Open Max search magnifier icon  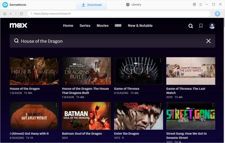pyautogui.click(x=191, y=26)
